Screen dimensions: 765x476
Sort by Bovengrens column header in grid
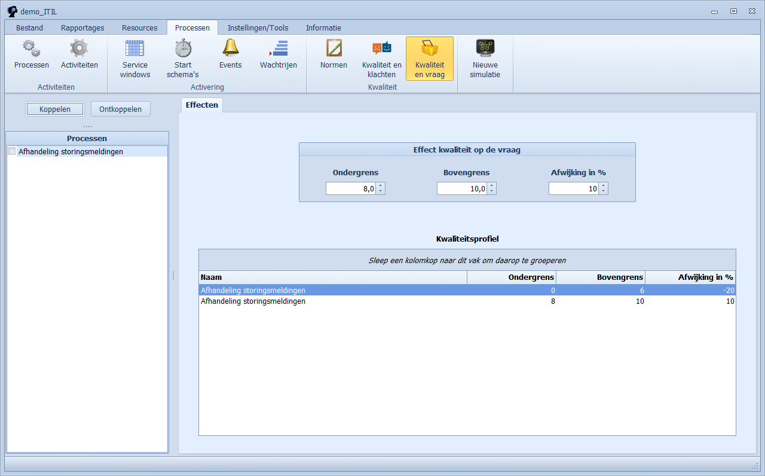[601, 277]
